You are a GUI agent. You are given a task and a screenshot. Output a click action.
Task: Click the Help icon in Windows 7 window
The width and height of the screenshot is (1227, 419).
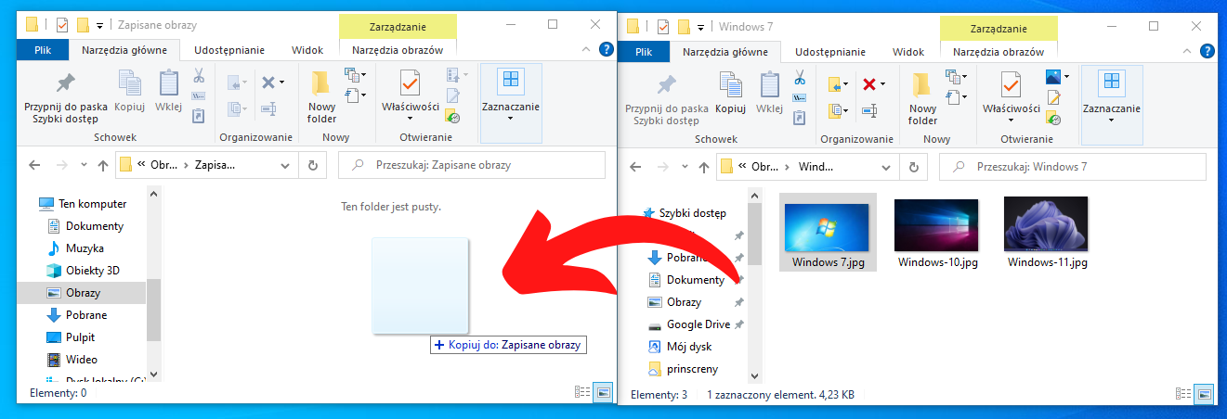tap(1207, 52)
